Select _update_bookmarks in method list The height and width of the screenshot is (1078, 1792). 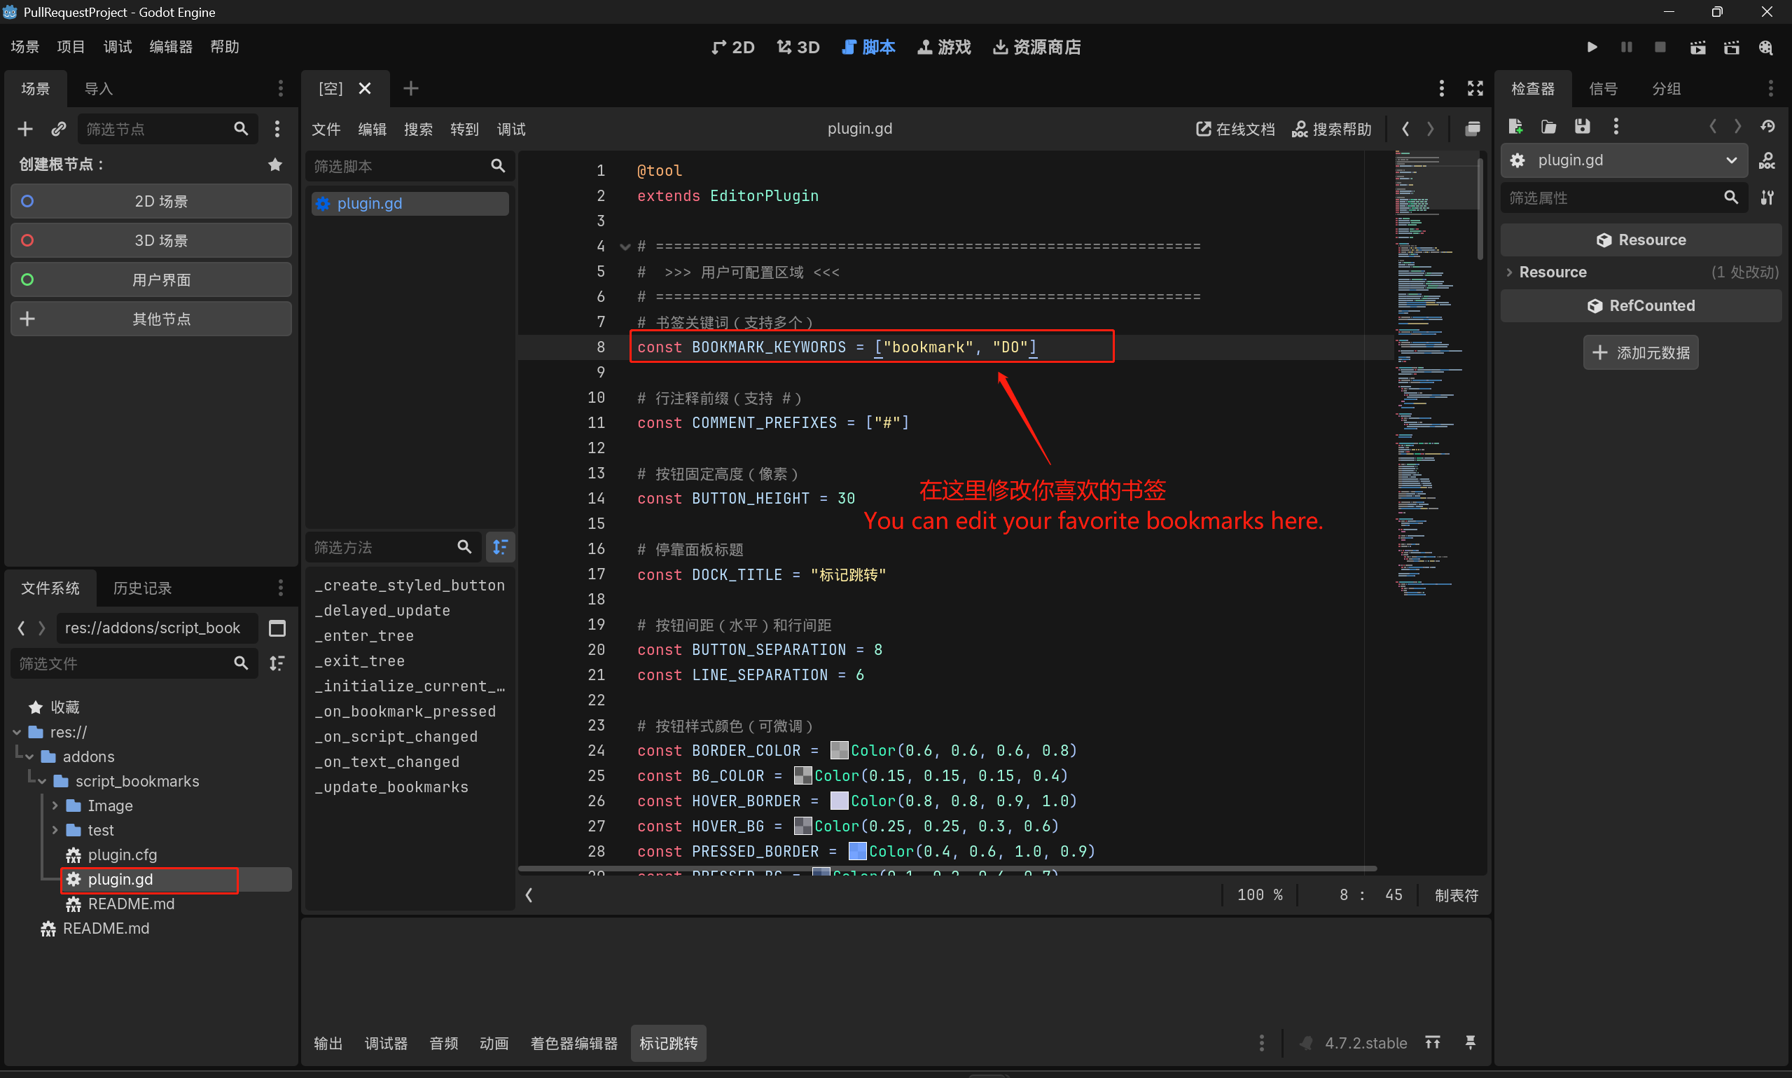[x=391, y=787]
